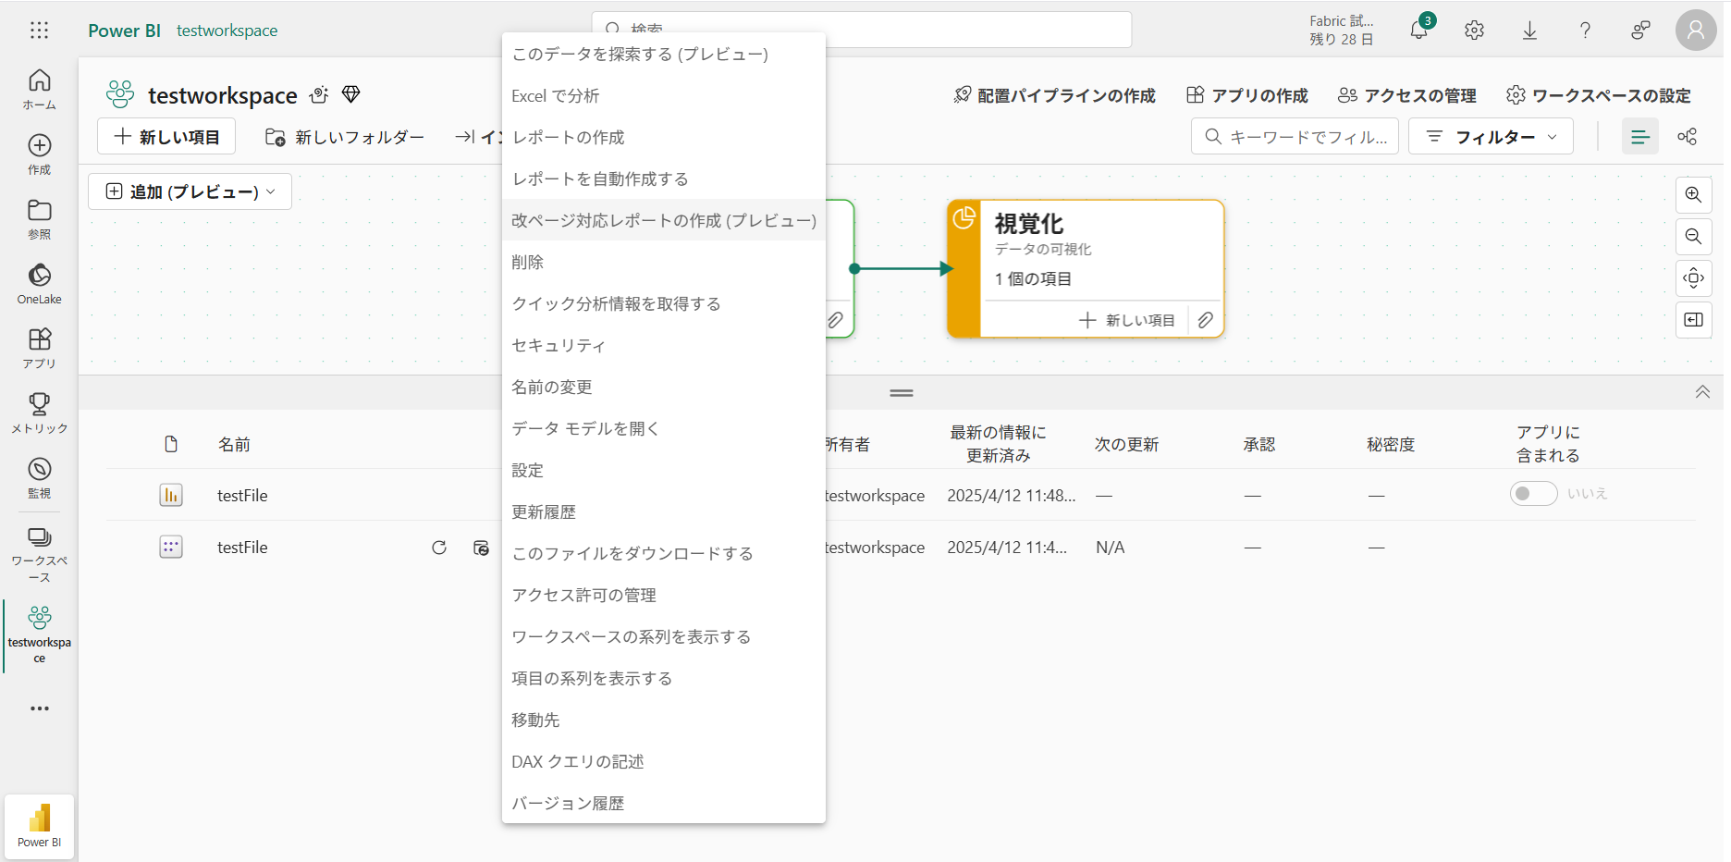Expand the フィルター dropdown
The width and height of the screenshot is (1731, 862).
1491,137
